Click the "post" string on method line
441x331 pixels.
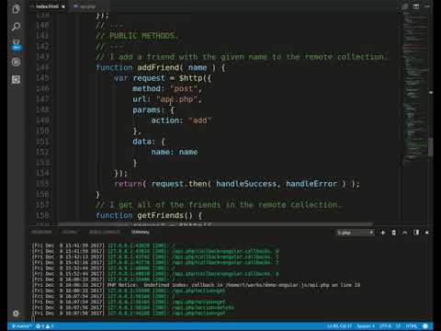(x=184, y=89)
